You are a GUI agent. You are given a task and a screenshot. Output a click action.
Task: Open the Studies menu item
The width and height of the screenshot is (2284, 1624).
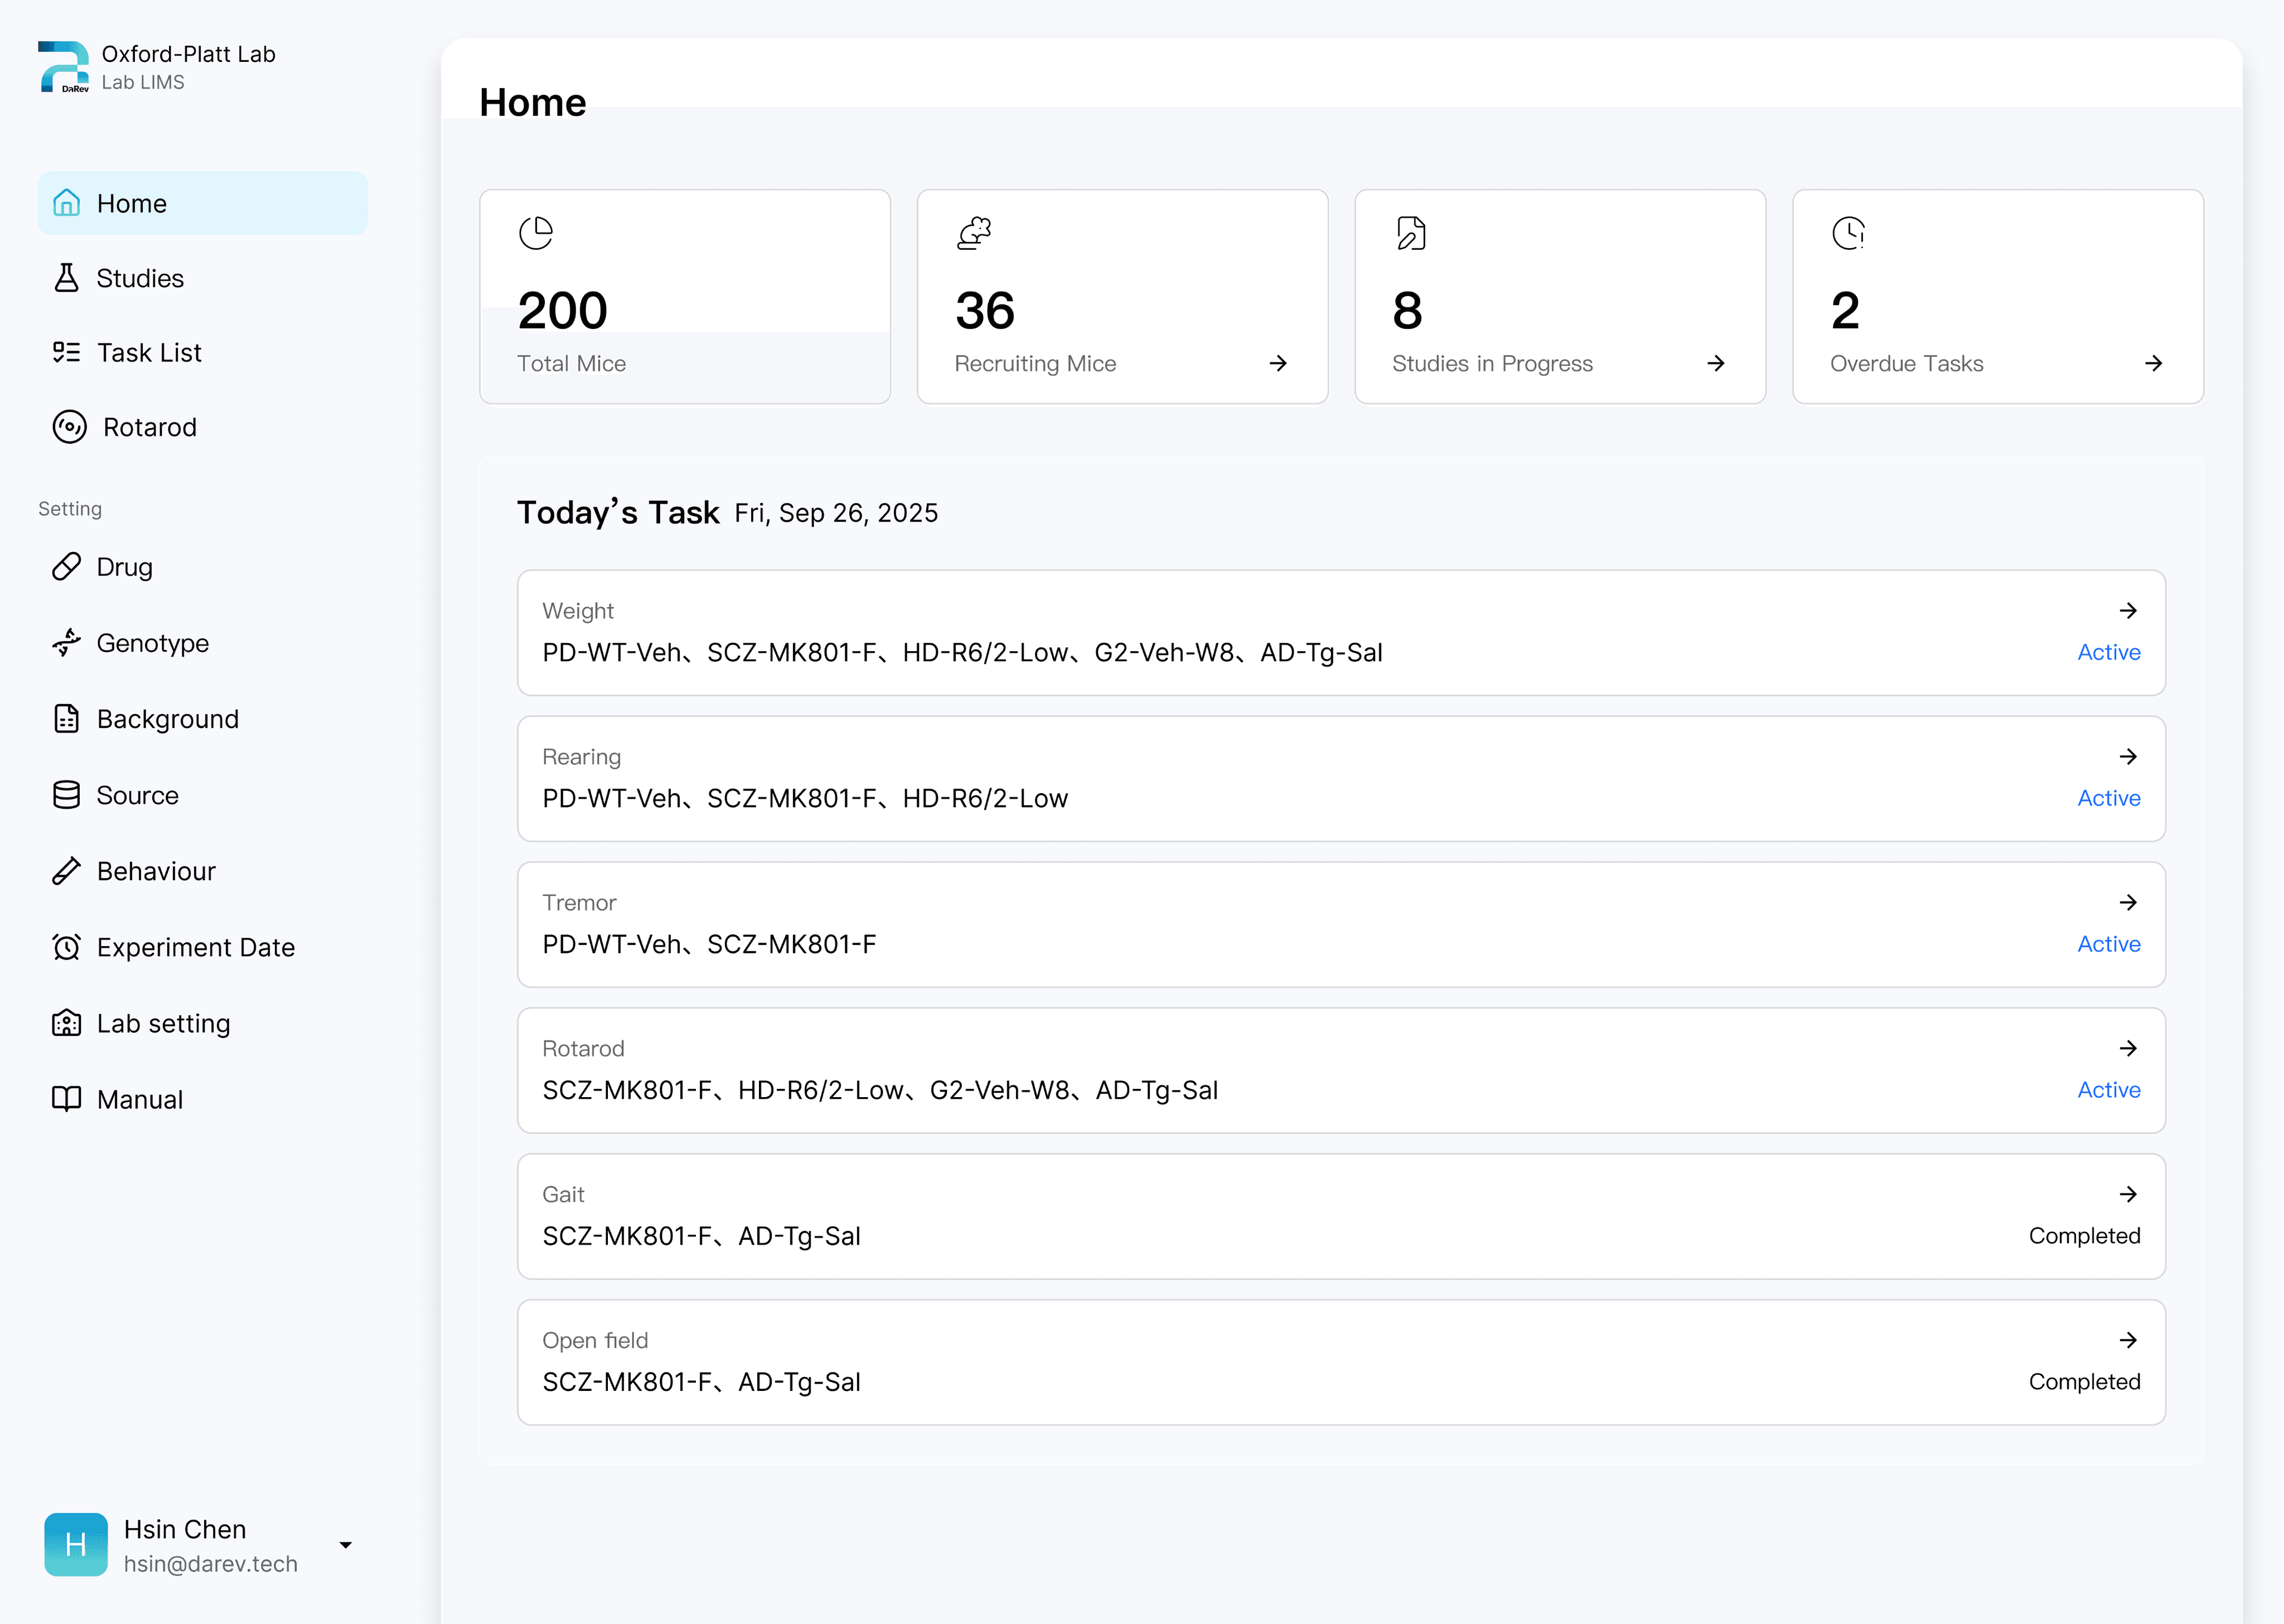[x=203, y=278]
